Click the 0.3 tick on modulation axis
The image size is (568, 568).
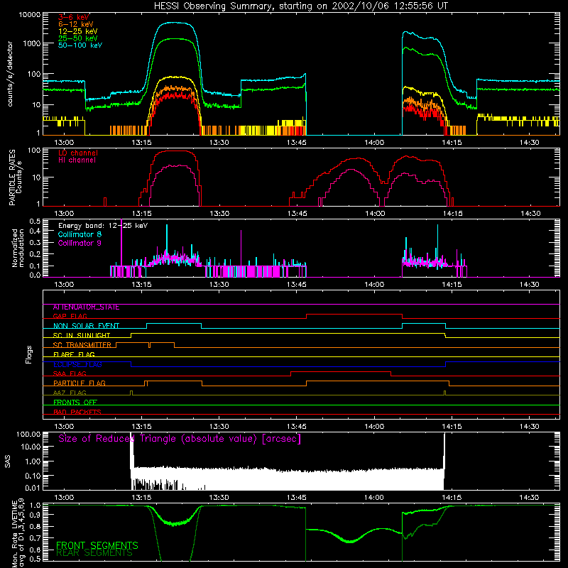click(35, 243)
